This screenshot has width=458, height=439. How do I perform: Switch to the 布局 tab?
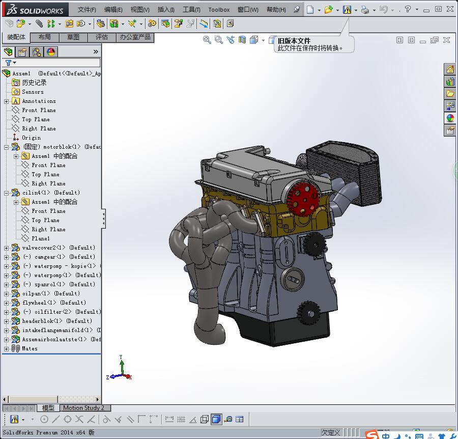[45, 37]
